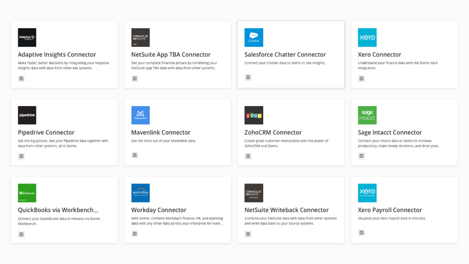Click database icon under Xero Connector description
The height and width of the screenshot is (264, 469).
tap(361, 78)
